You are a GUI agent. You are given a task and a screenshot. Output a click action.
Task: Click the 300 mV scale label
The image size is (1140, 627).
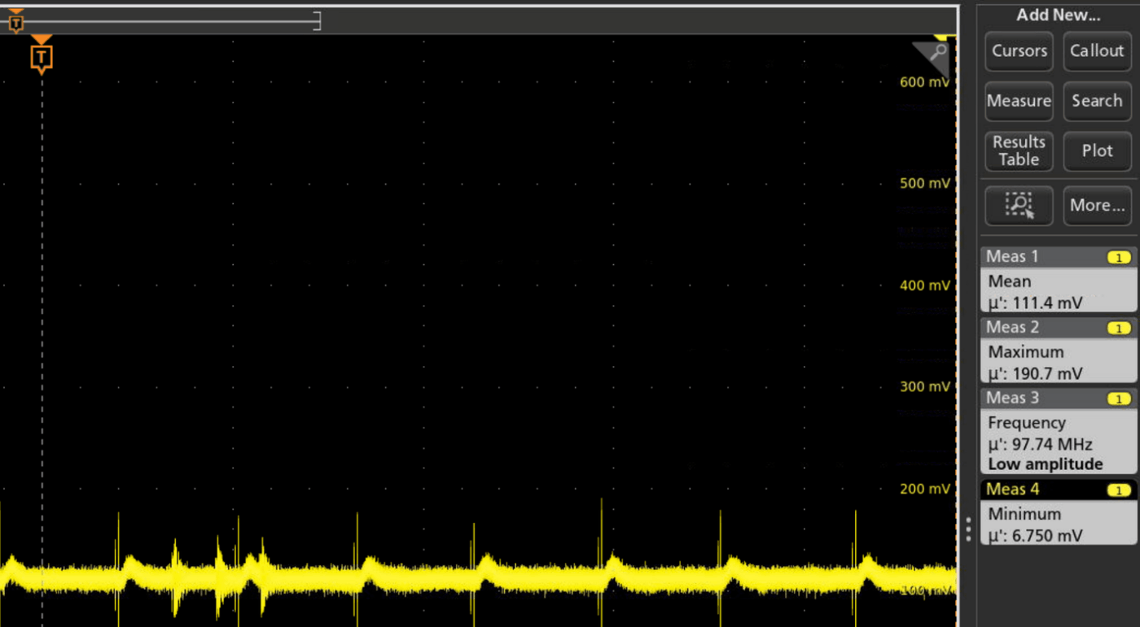(x=924, y=387)
